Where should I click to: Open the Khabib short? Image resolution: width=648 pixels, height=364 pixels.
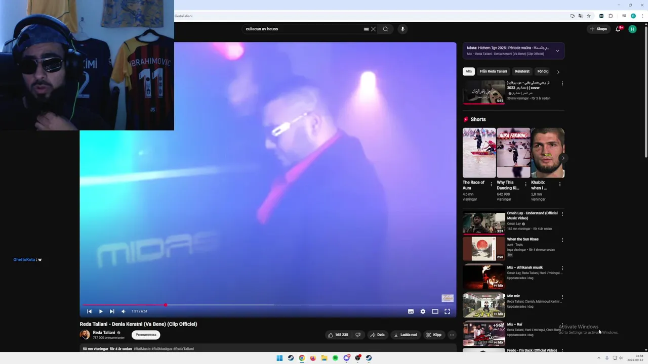pyautogui.click(x=548, y=153)
